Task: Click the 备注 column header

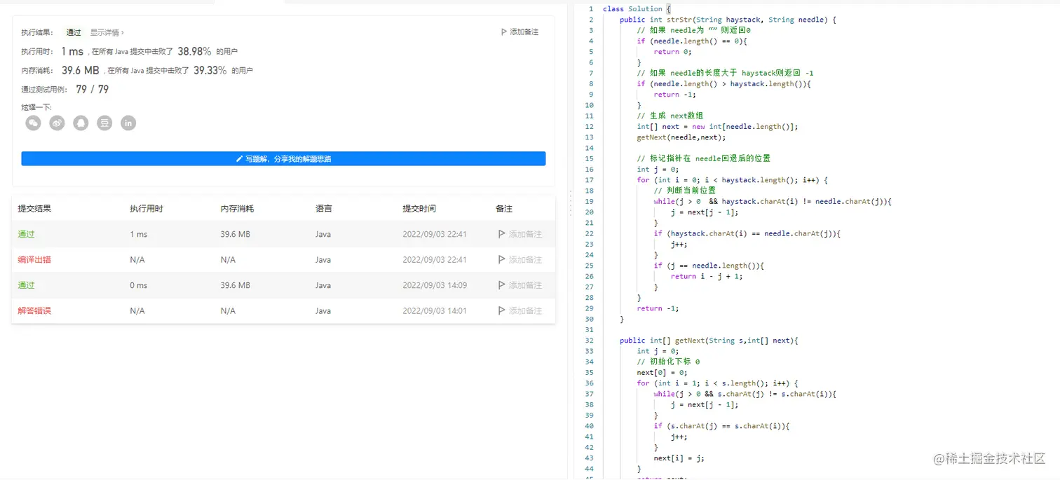Action: pyautogui.click(x=504, y=209)
